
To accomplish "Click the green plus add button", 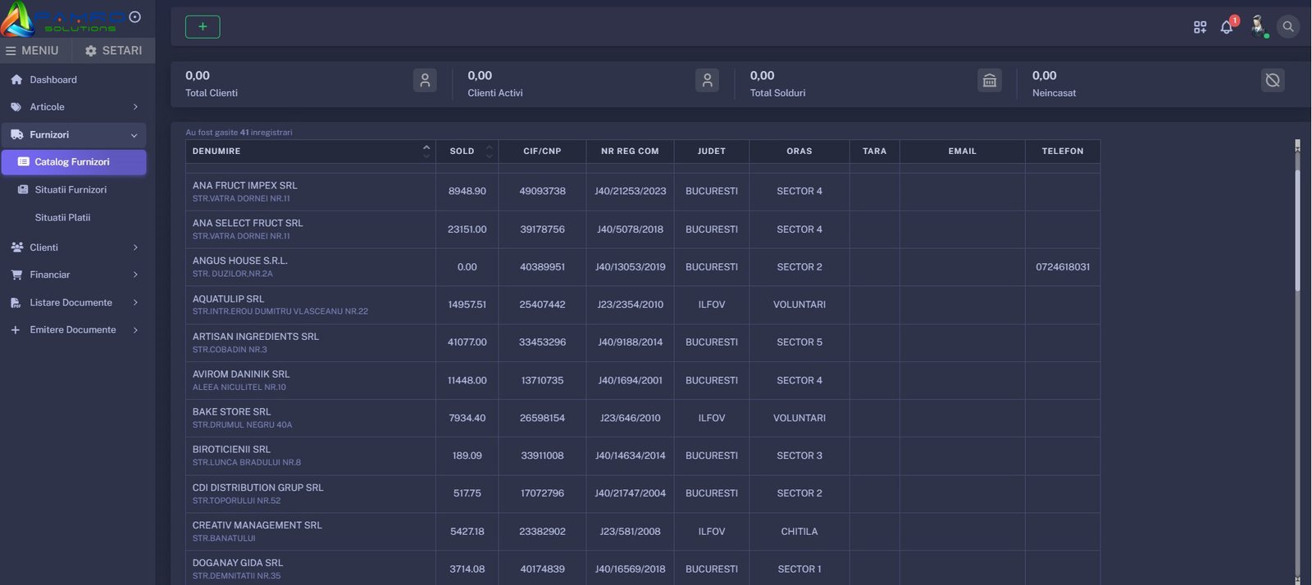I will tap(203, 27).
